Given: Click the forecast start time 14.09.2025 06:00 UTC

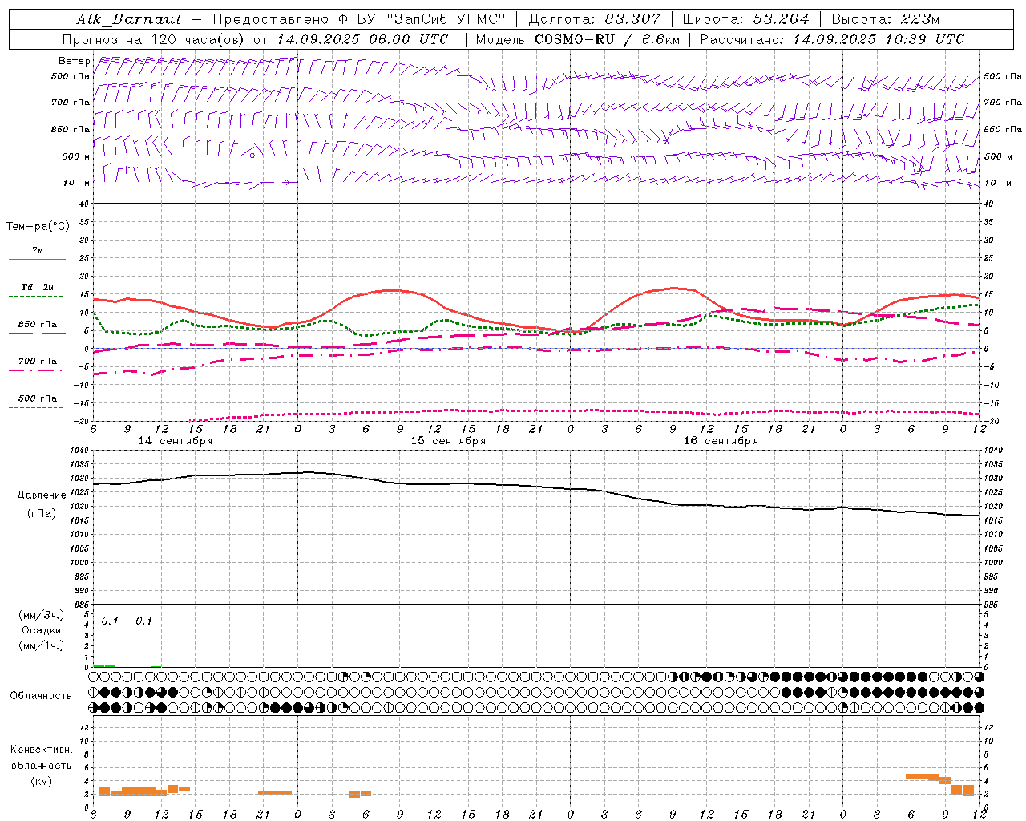Looking at the screenshot, I should pos(362,39).
